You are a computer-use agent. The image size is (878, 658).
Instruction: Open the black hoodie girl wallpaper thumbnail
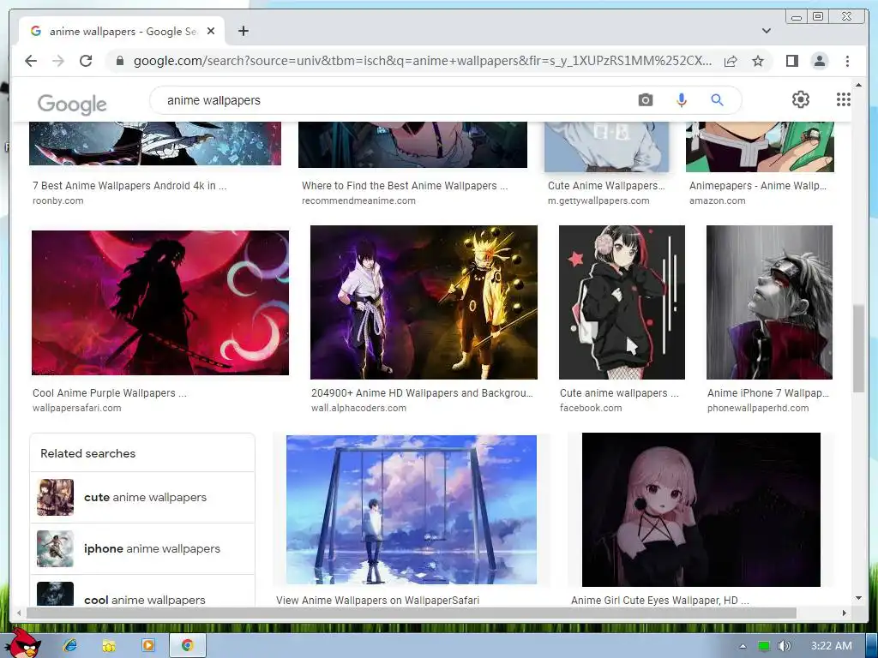point(622,302)
